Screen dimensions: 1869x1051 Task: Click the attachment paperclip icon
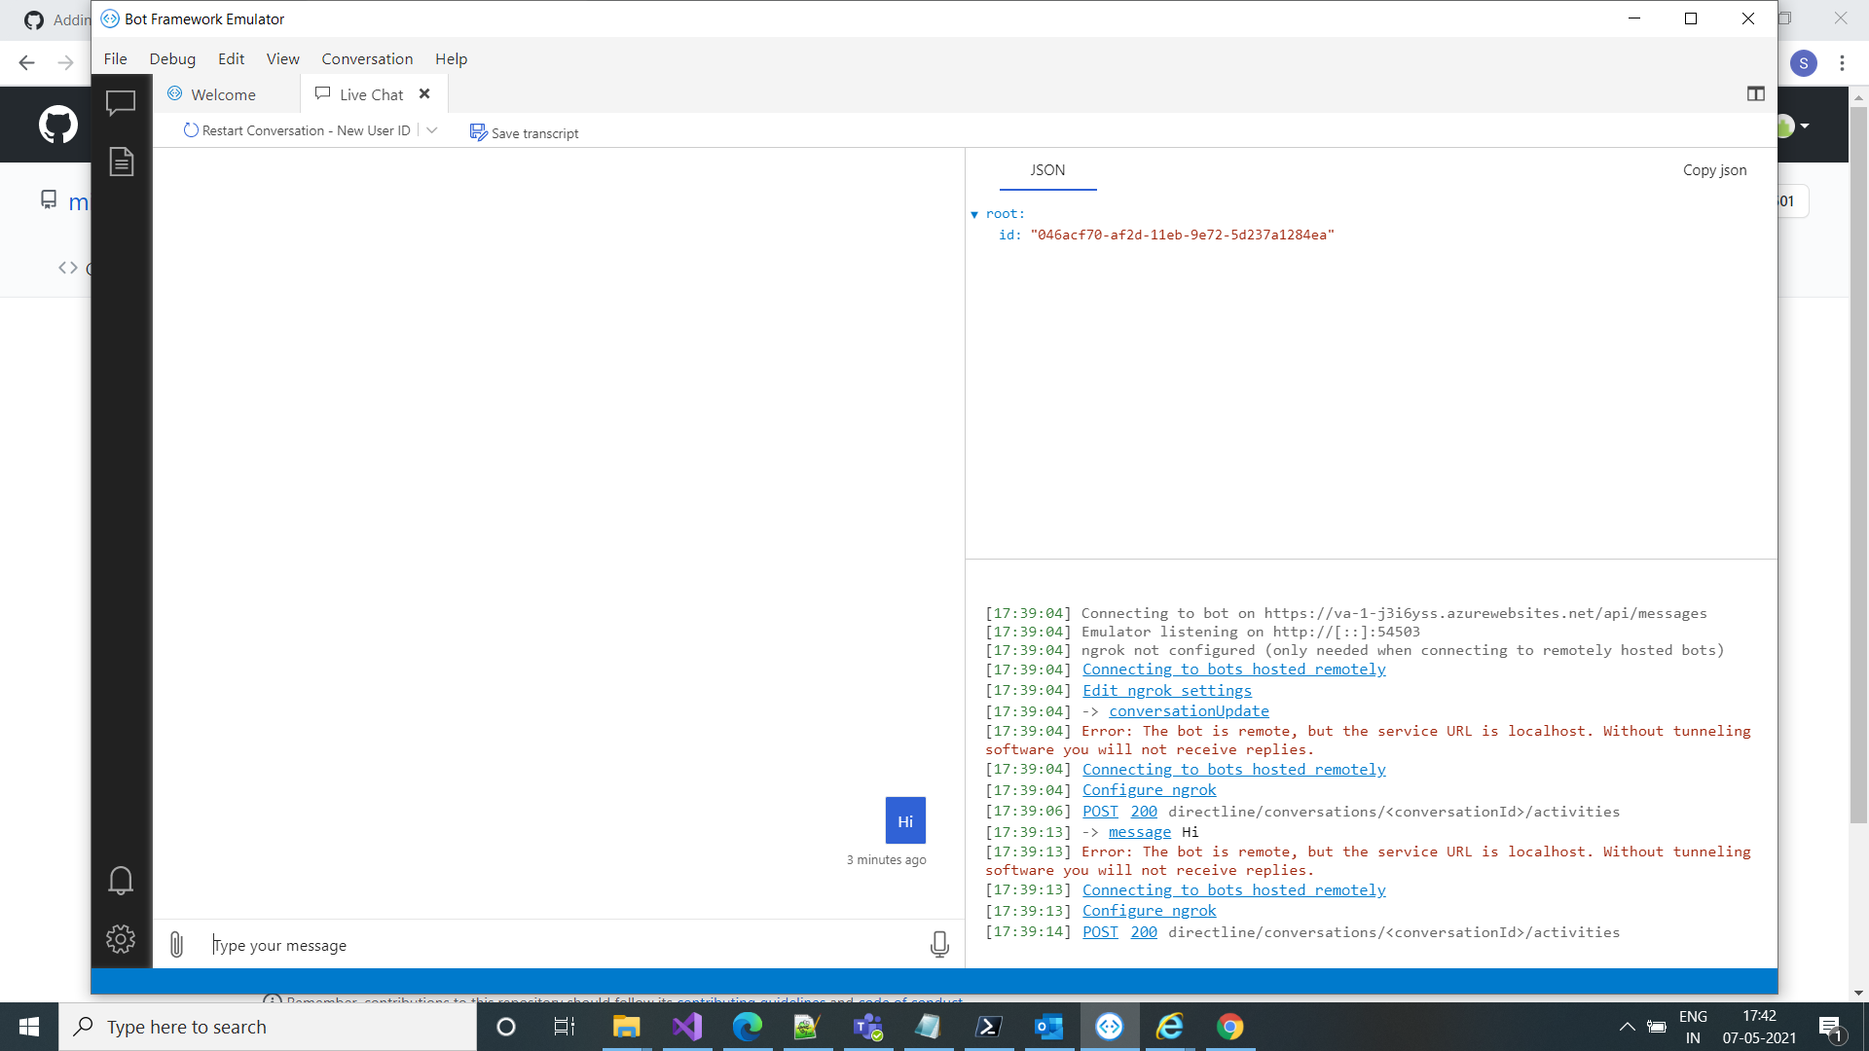[176, 945]
